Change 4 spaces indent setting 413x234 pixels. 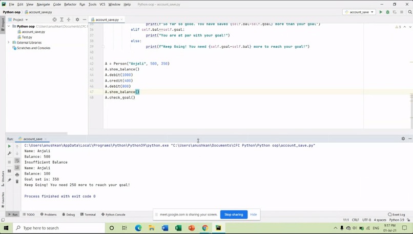(x=380, y=220)
